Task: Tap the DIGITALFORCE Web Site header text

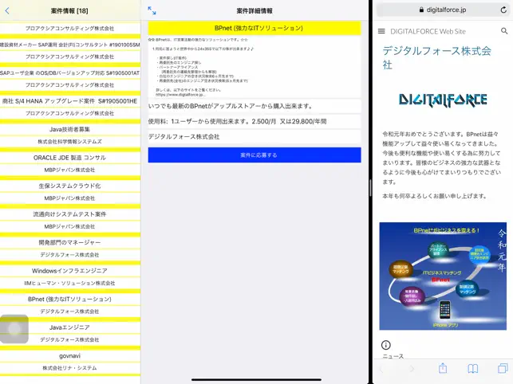Action: point(428,31)
